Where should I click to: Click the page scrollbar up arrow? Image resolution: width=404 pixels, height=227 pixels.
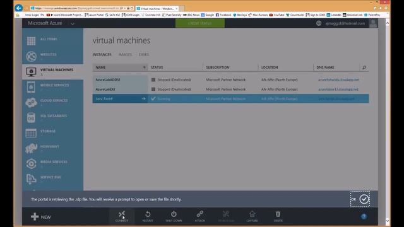[387, 23]
